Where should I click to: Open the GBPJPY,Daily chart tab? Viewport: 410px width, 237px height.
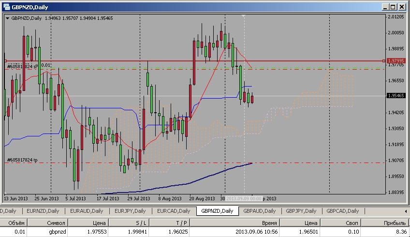(x=301, y=211)
